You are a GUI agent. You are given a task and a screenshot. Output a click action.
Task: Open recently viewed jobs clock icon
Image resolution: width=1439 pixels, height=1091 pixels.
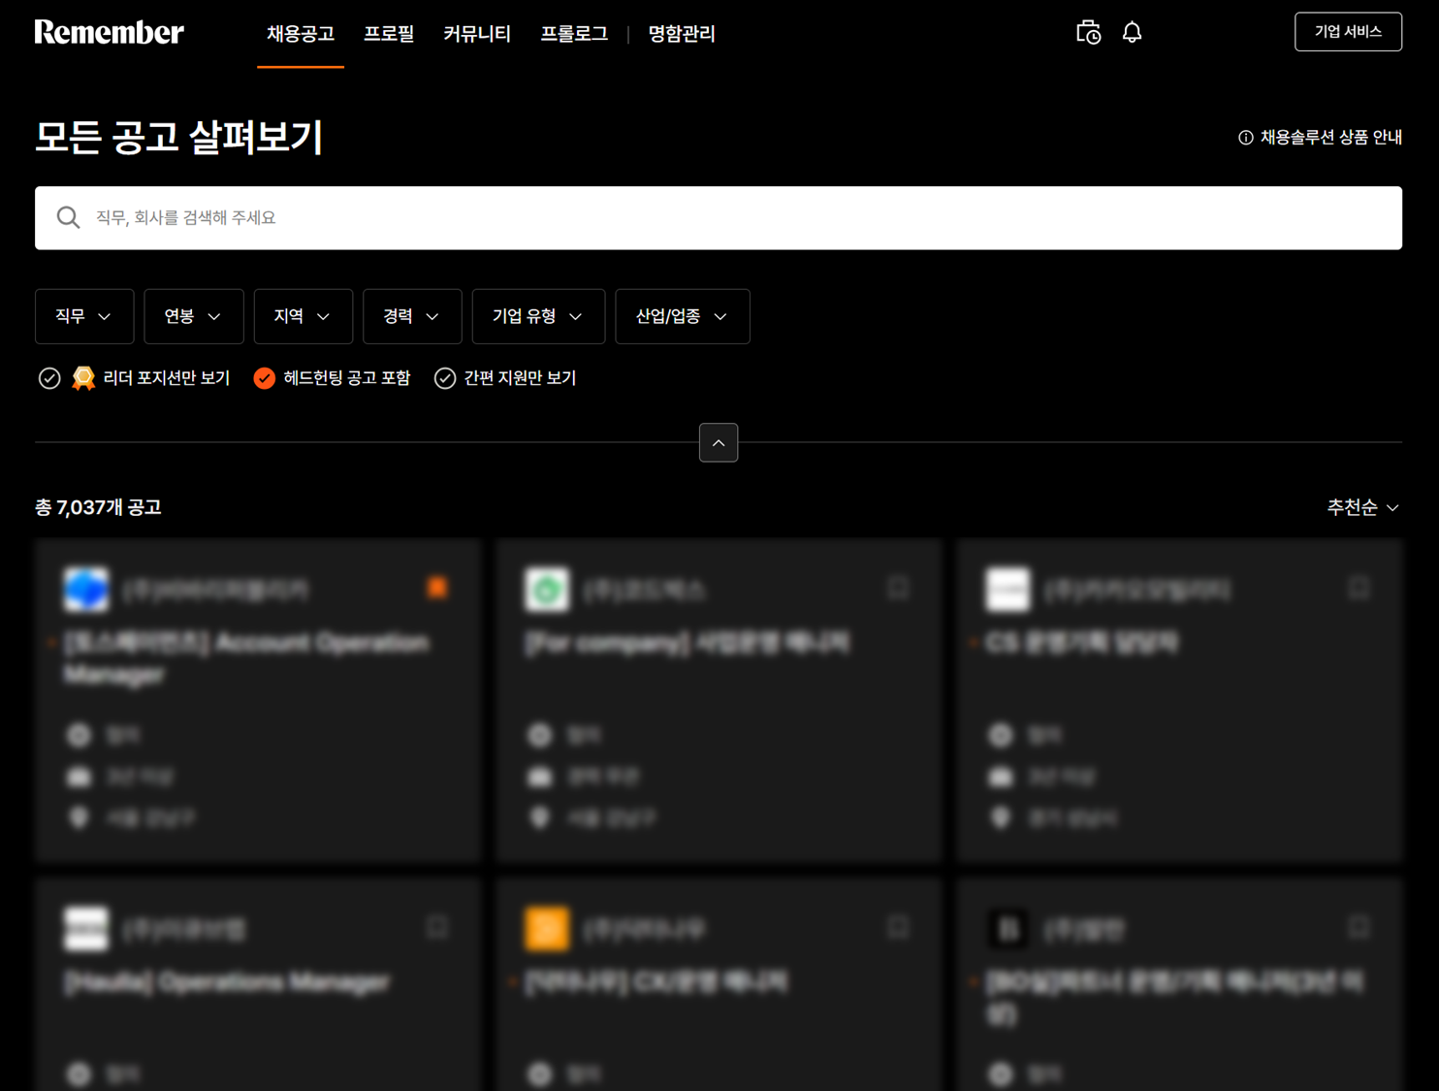click(x=1088, y=32)
